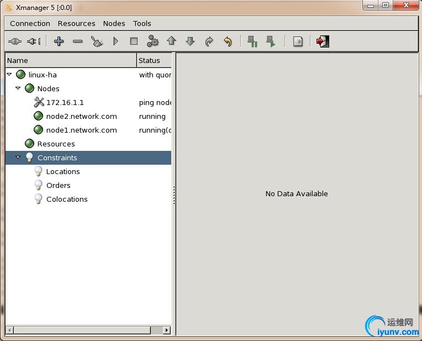
Task: Click the Start resource play icon
Action: (x=116, y=41)
